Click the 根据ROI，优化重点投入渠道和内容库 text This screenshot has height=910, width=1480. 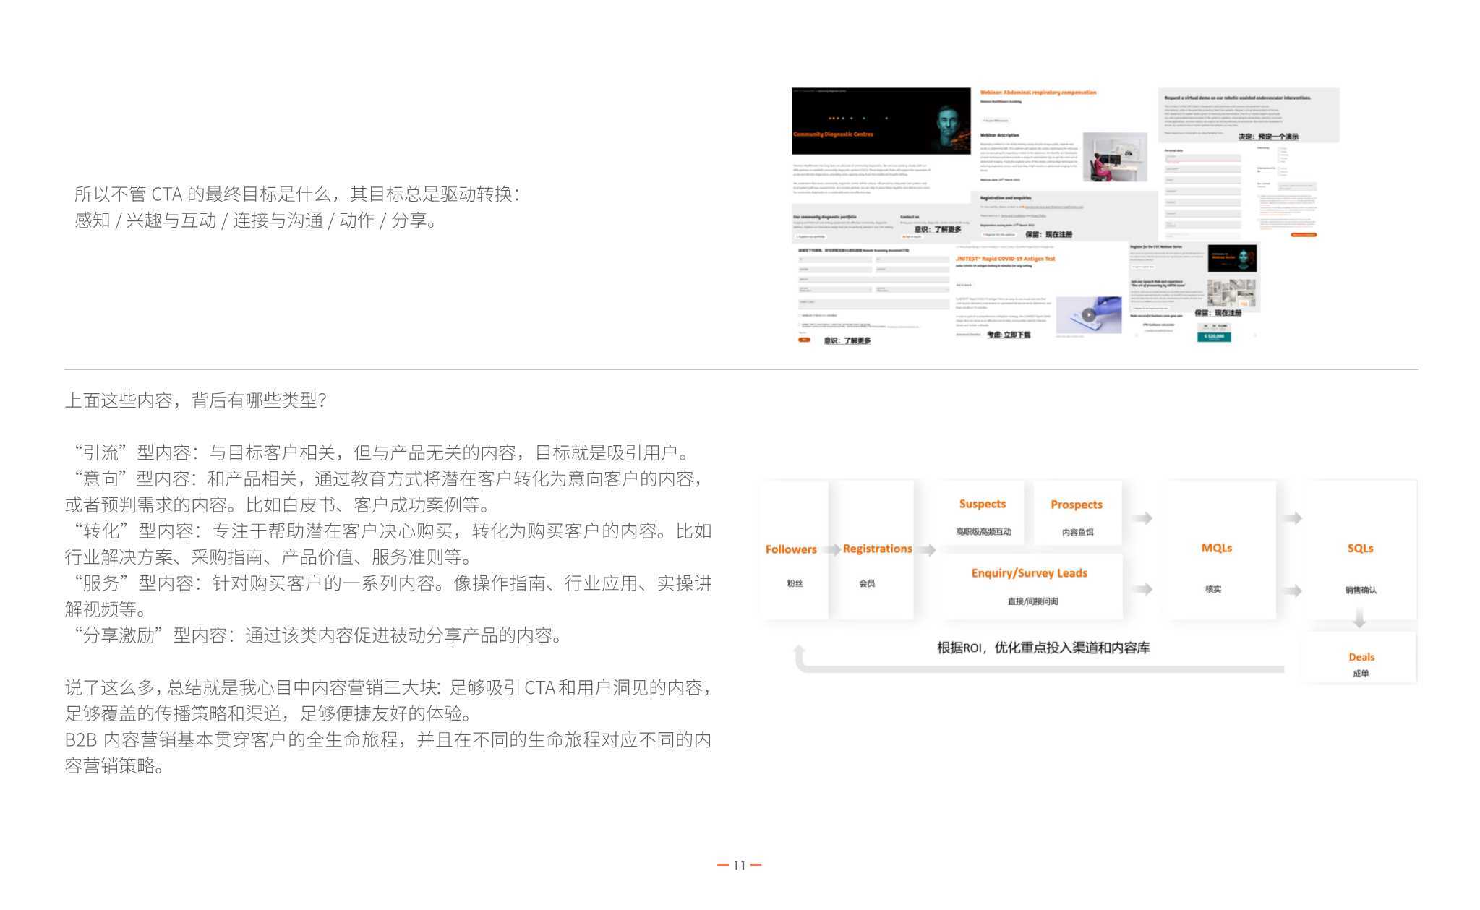tap(1043, 648)
